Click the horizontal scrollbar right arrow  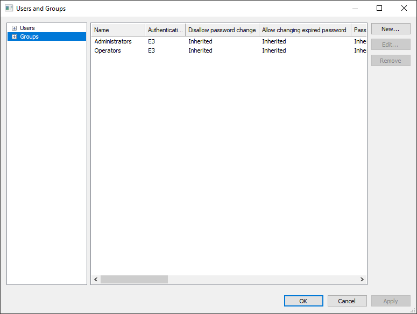coord(362,280)
